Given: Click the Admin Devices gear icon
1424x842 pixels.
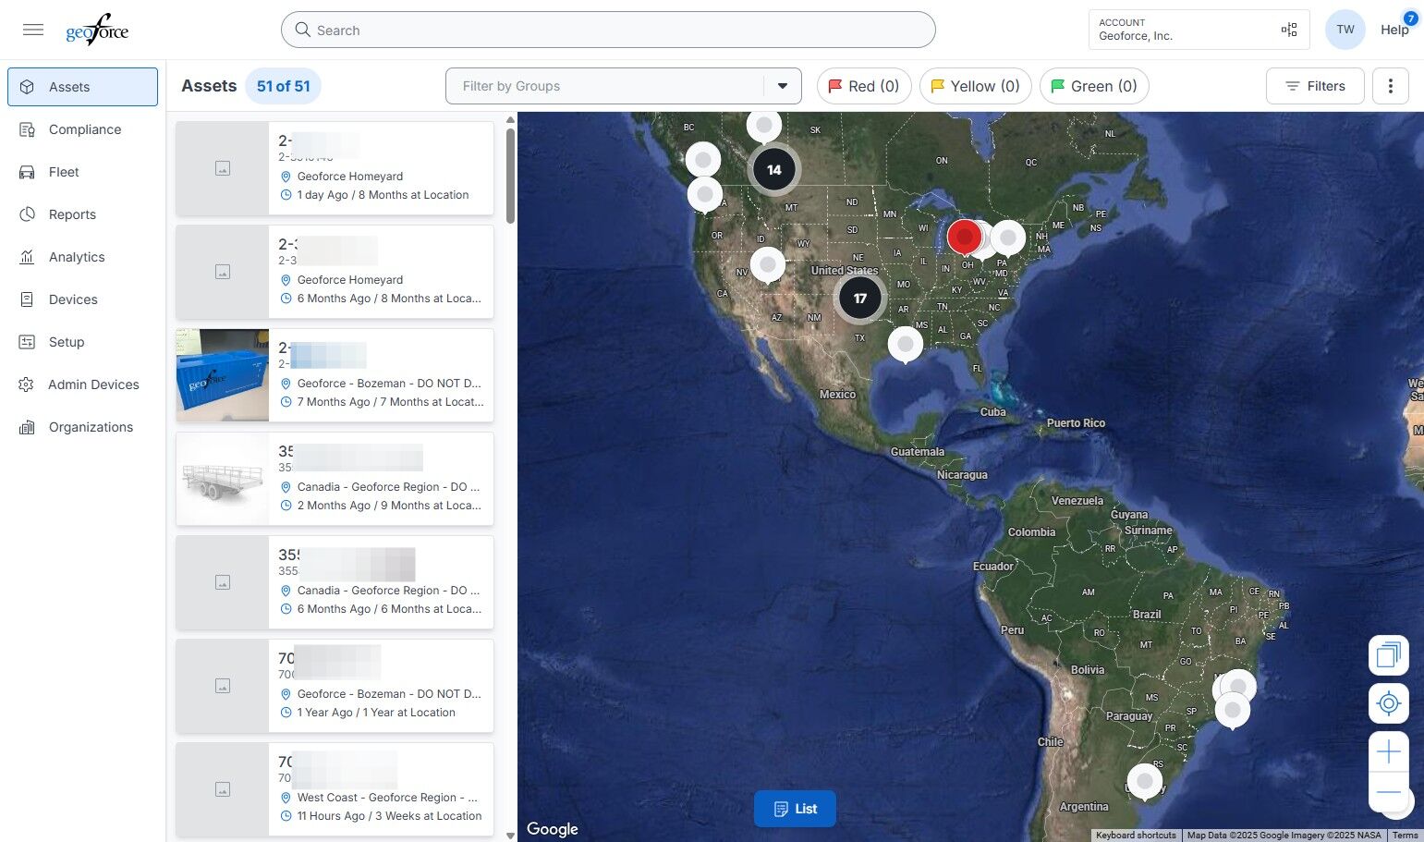Looking at the screenshot, I should (x=27, y=384).
